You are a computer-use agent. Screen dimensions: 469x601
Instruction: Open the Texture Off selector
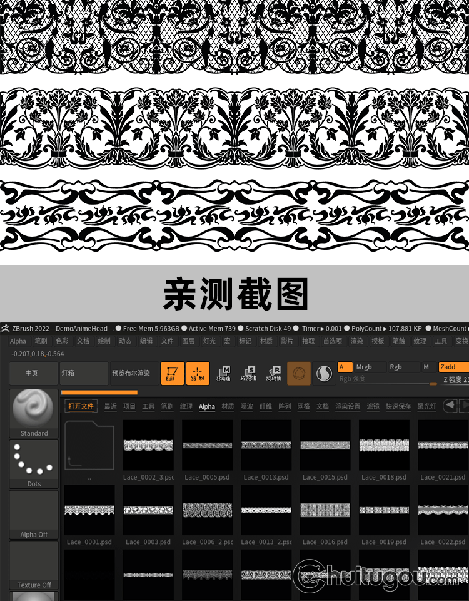tap(34, 565)
